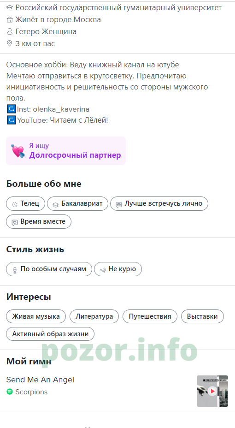Click the home icon beside Живёт в городе Москва
Screen dimensions: 235x428
pyautogui.click(x=10, y=20)
